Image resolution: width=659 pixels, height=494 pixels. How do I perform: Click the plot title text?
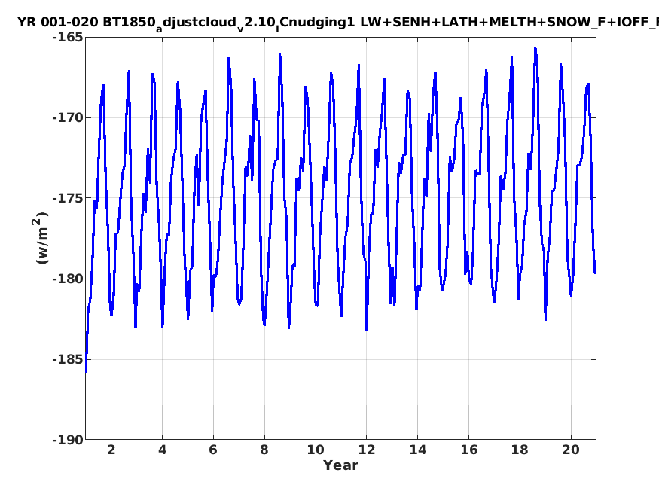(x=338, y=23)
